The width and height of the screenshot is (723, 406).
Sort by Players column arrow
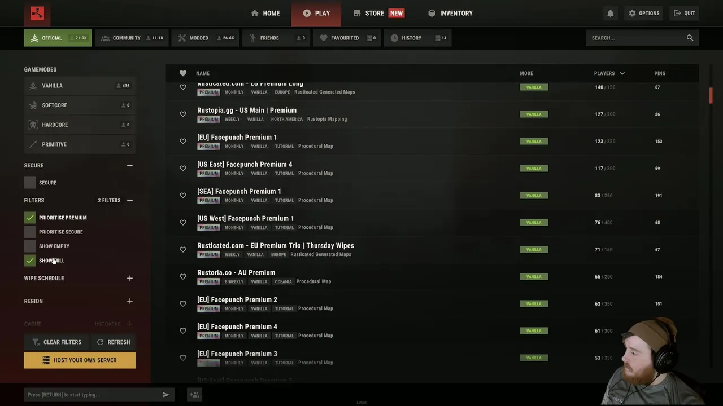[x=622, y=73]
